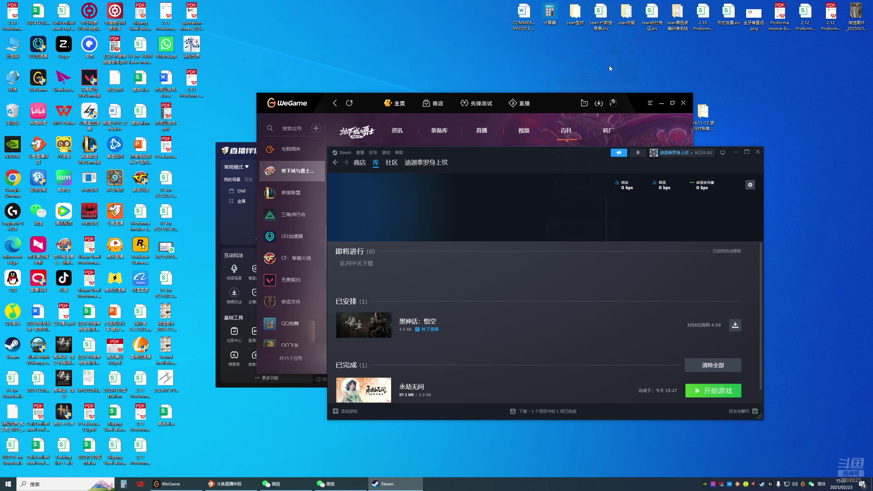This screenshot has width=873, height=491.
Task: Open Steam desktop shortcut icon
Action: [13, 348]
